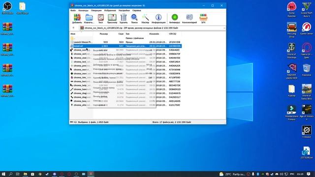The width and height of the screenshot is (315, 177).
Task: Click the weather widget showing 29°C
Action: [232, 174]
